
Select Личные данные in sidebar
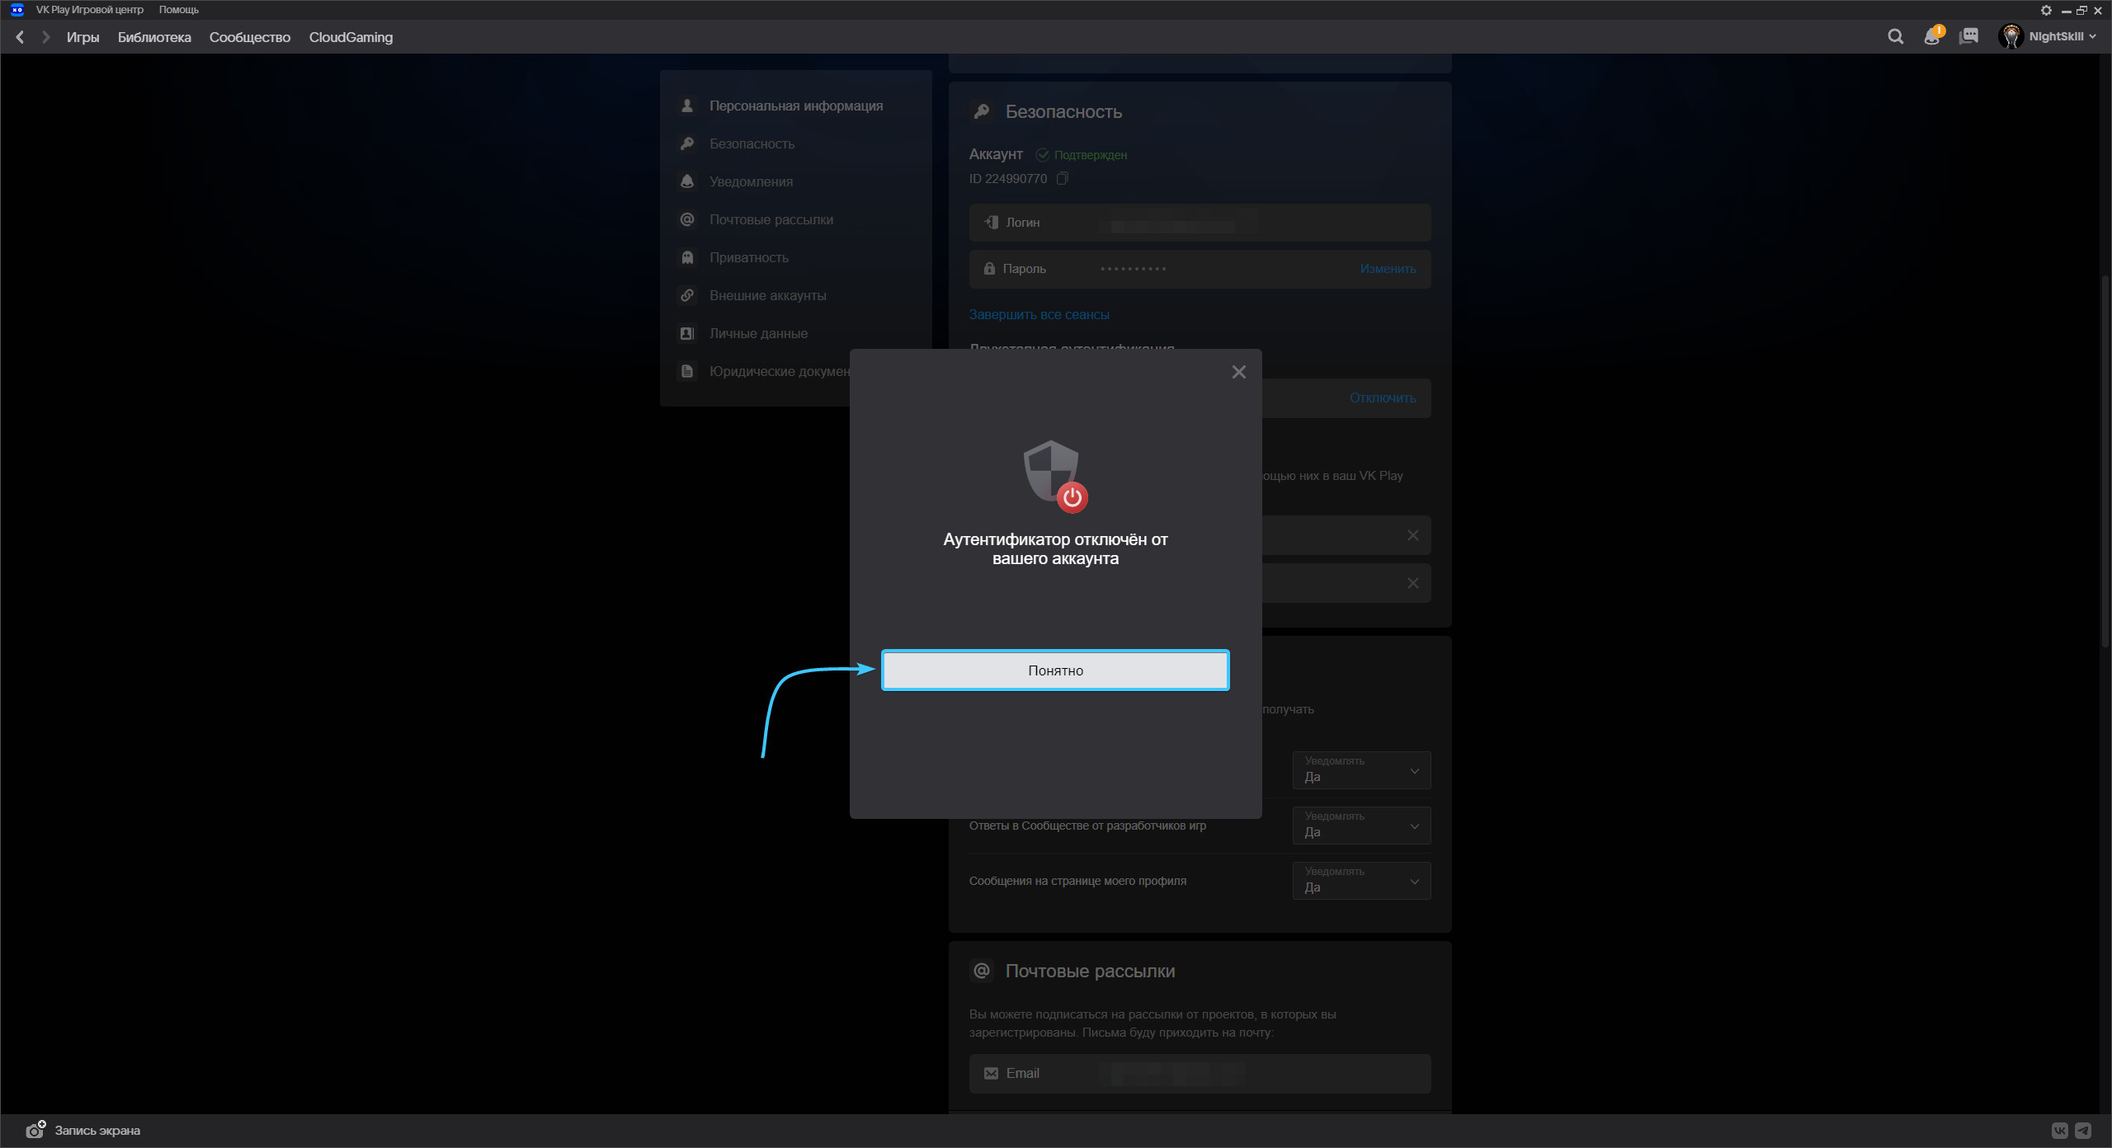click(758, 333)
